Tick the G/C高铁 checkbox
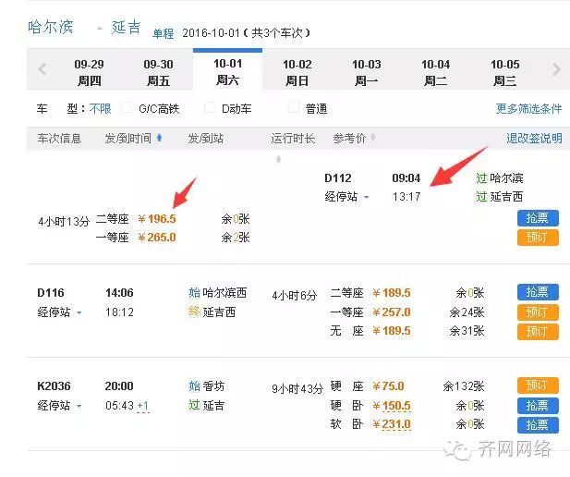This screenshot has width=570, height=477. 127,108
